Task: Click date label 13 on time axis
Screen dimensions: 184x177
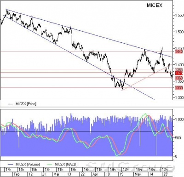Action: (69, 174)
